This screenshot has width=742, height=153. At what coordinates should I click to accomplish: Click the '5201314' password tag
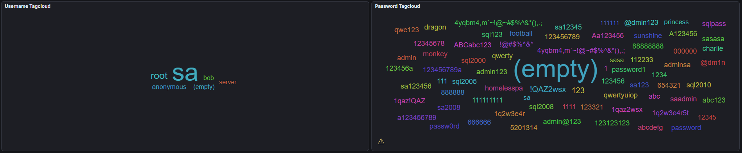tap(524, 128)
